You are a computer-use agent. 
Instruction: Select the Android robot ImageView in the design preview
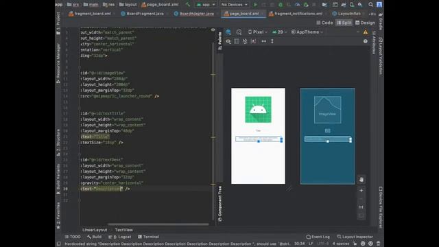(x=258, y=110)
